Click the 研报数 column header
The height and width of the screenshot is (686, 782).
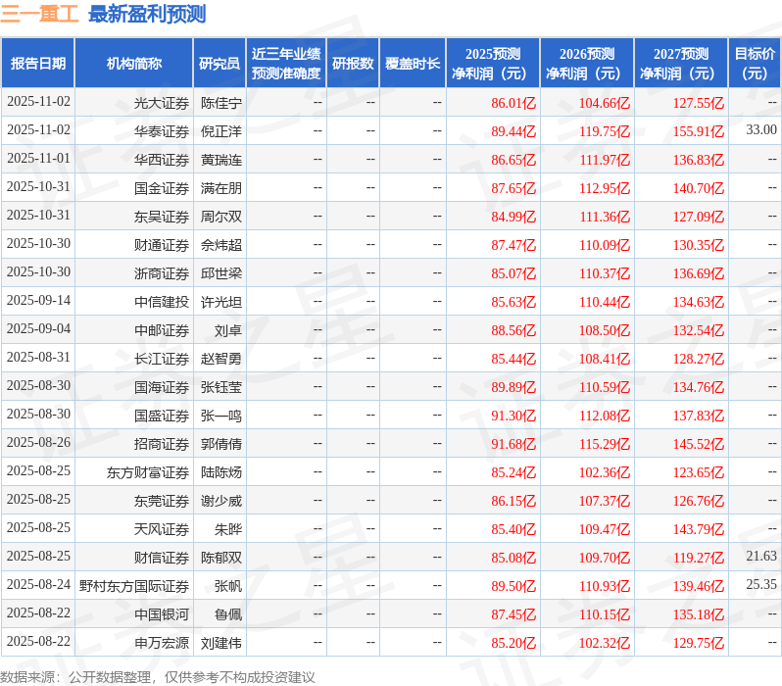coord(353,64)
